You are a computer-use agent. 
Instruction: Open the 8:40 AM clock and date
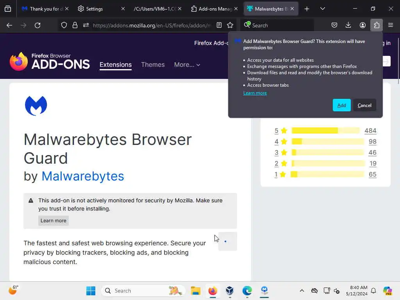point(357,291)
